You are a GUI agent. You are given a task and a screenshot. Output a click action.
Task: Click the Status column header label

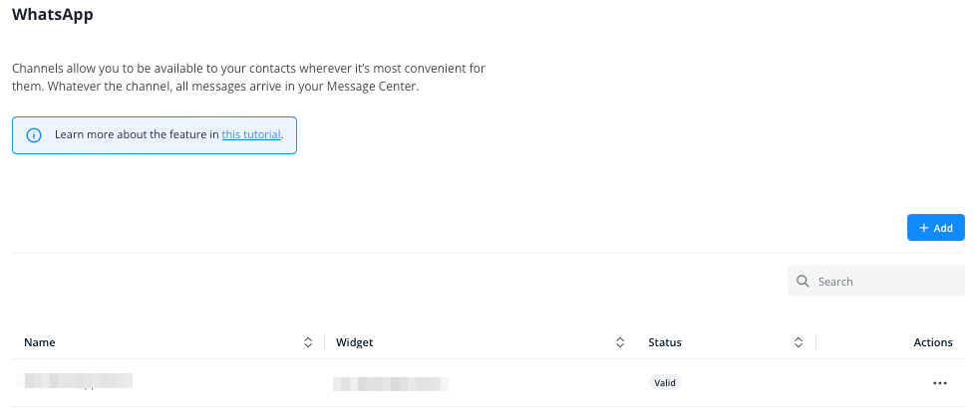[665, 342]
